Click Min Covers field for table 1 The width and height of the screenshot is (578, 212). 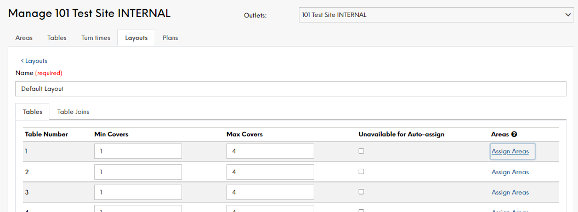click(138, 151)
